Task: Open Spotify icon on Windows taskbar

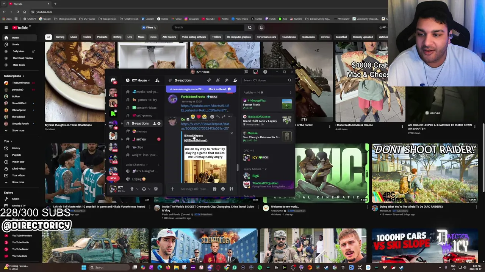Action: point(260,267)
